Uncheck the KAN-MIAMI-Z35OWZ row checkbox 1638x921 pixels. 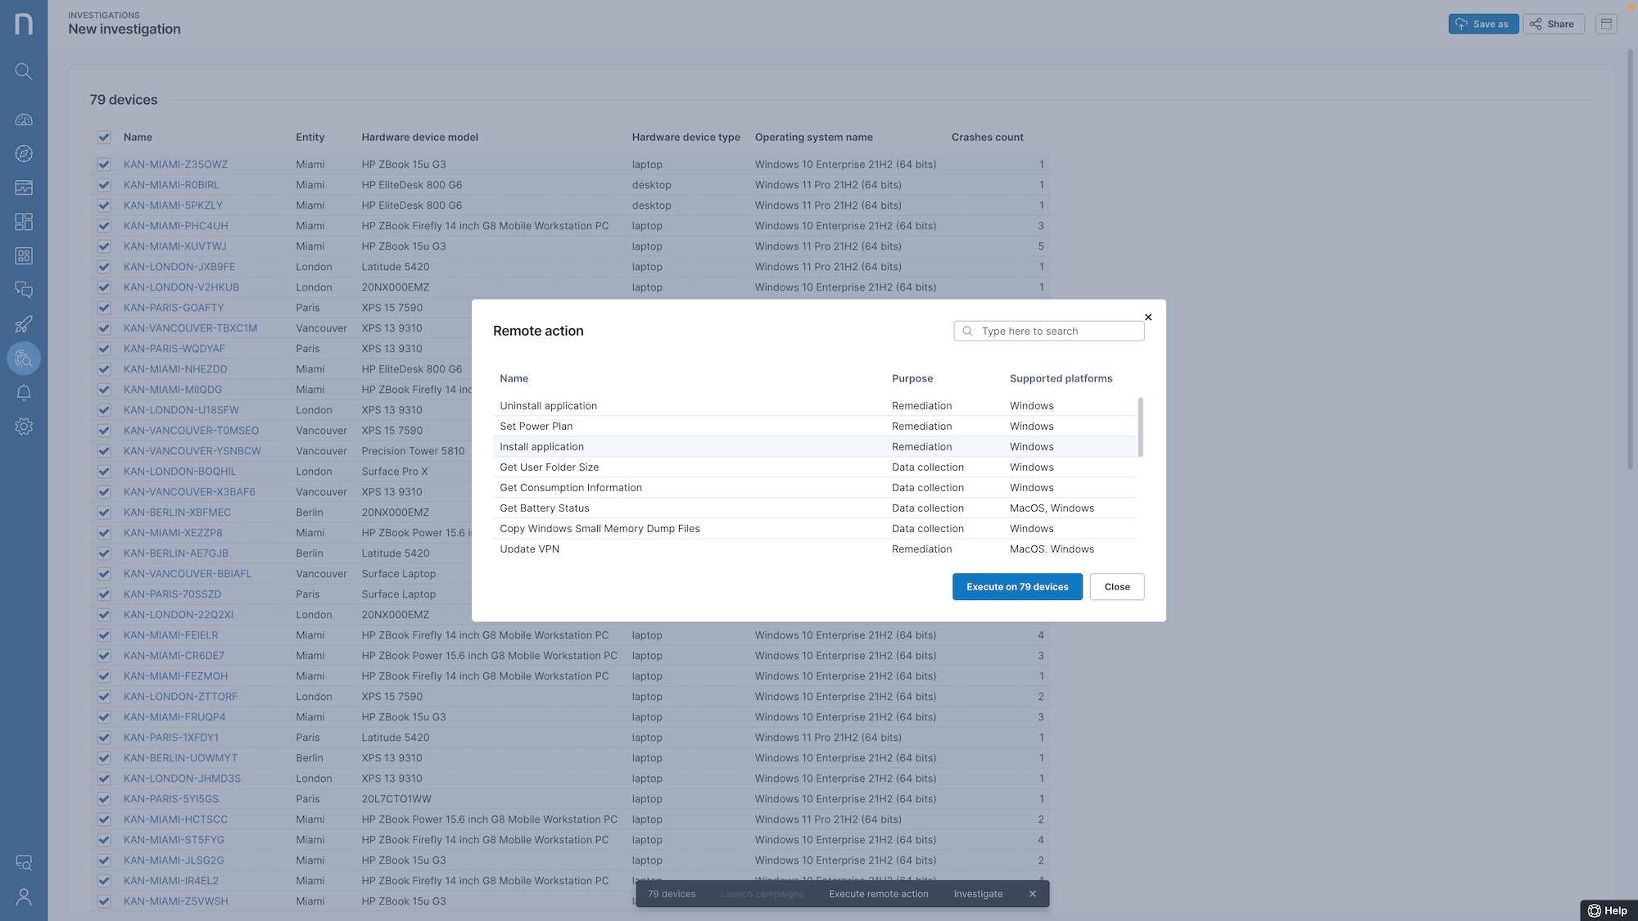pyautogui.click(x=104, y=165)
